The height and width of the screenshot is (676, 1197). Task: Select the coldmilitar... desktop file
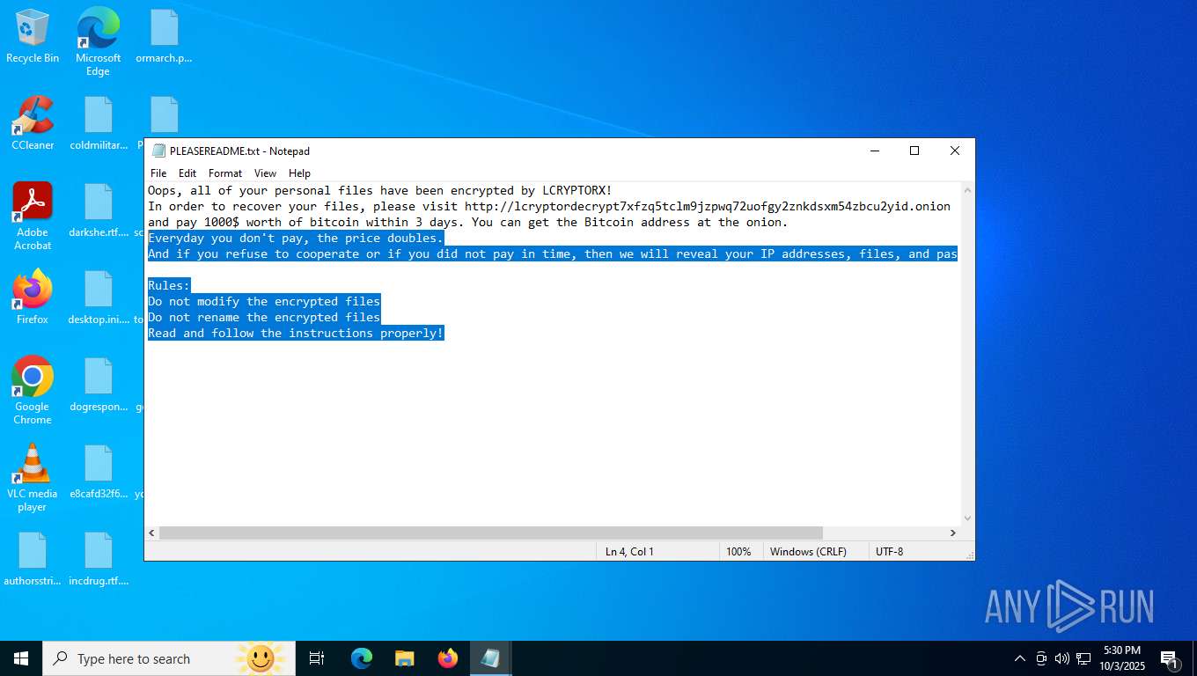coord(99,123)
